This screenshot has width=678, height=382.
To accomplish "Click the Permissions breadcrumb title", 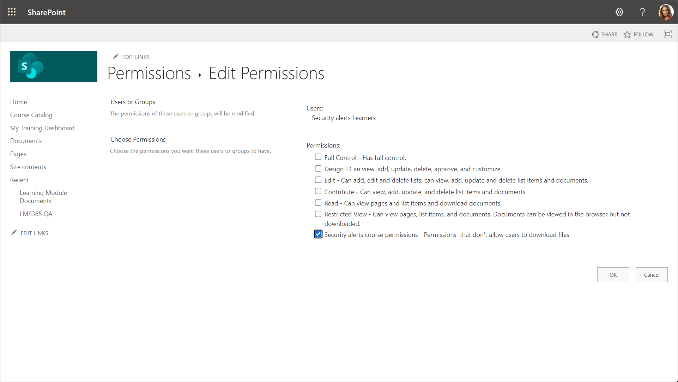I will click(149, 73).
